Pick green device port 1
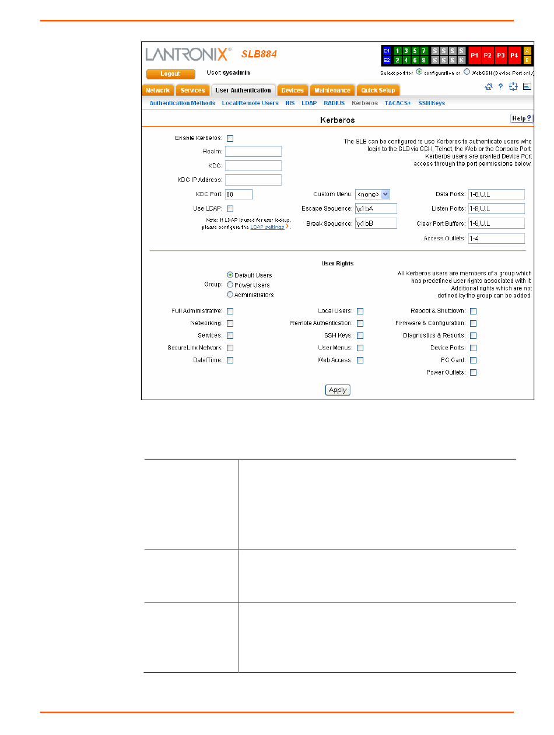This screenshot has height=735, width=554. [397, 51]
